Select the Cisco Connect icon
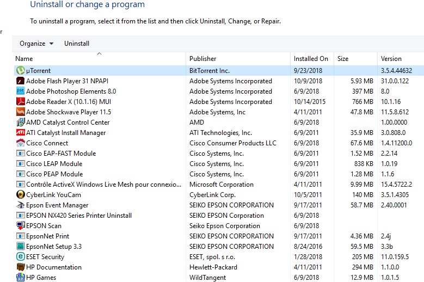The height and width of the screenshot is (282, 424). (x=20, y=143)
